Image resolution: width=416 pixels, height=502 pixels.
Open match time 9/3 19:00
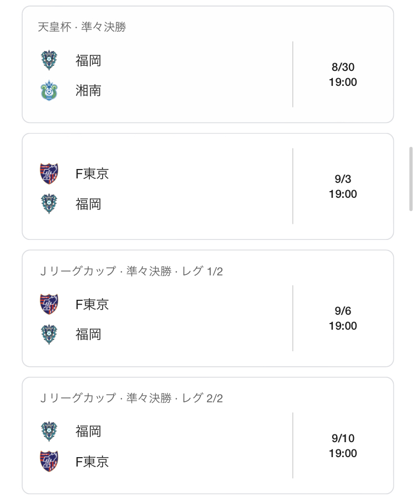pos(343,186)
